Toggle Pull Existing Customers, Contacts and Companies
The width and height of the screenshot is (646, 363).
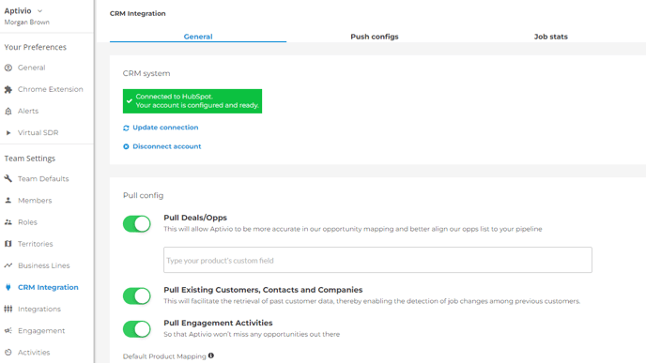(x=137, y=295)
